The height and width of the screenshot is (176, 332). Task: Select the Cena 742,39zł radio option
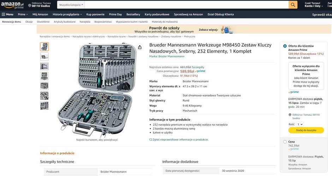285,142
